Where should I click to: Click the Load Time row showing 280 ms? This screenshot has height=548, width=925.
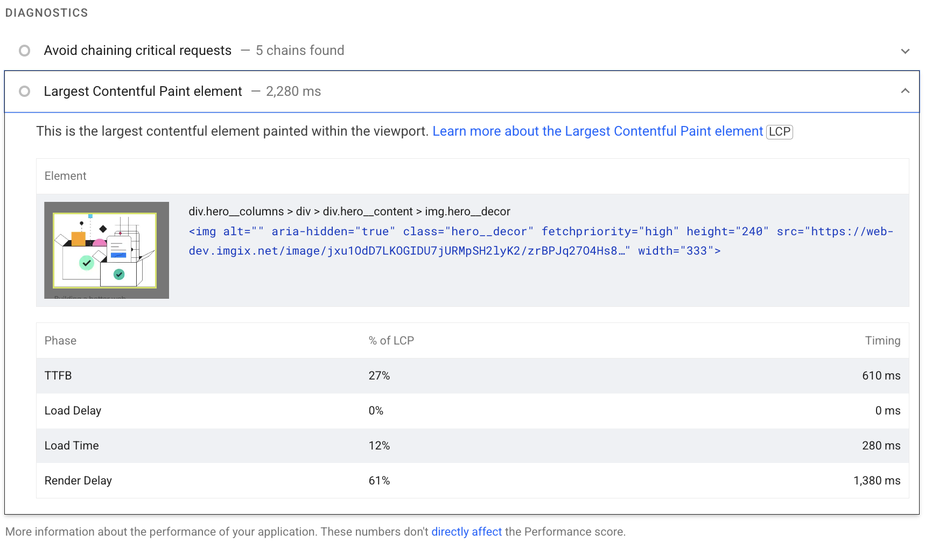click(215, 445)
